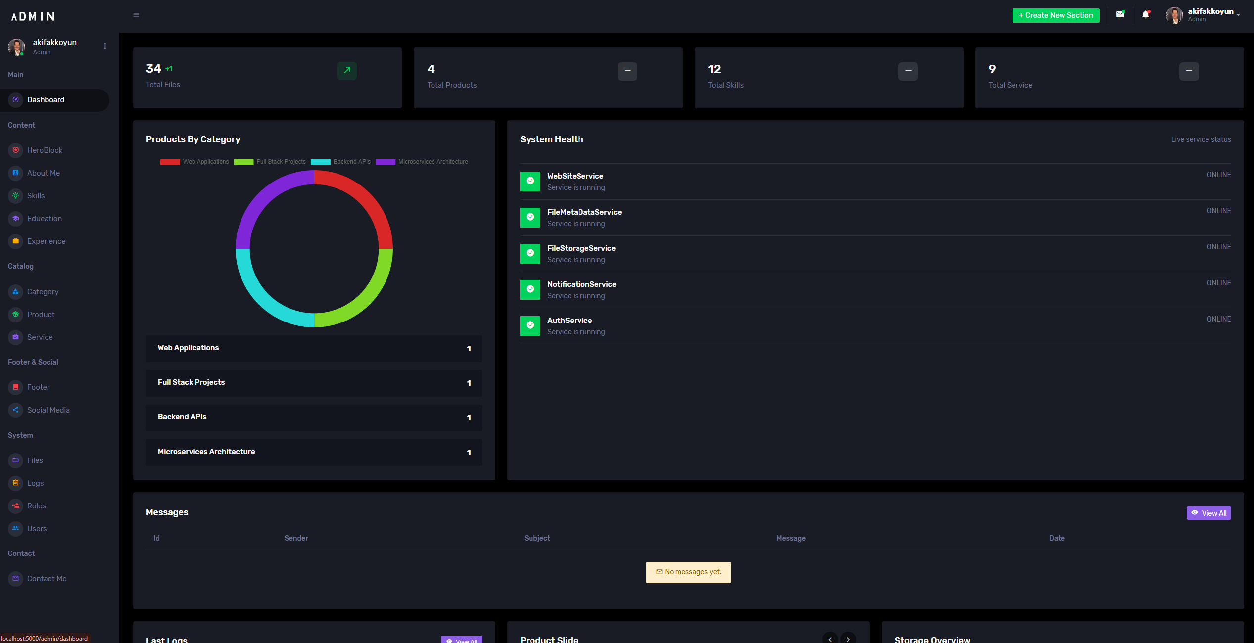Open the mail envelope icon
Image resolution: width=1254 pixels, height=643 pixels.
[x=1120, y=15]
